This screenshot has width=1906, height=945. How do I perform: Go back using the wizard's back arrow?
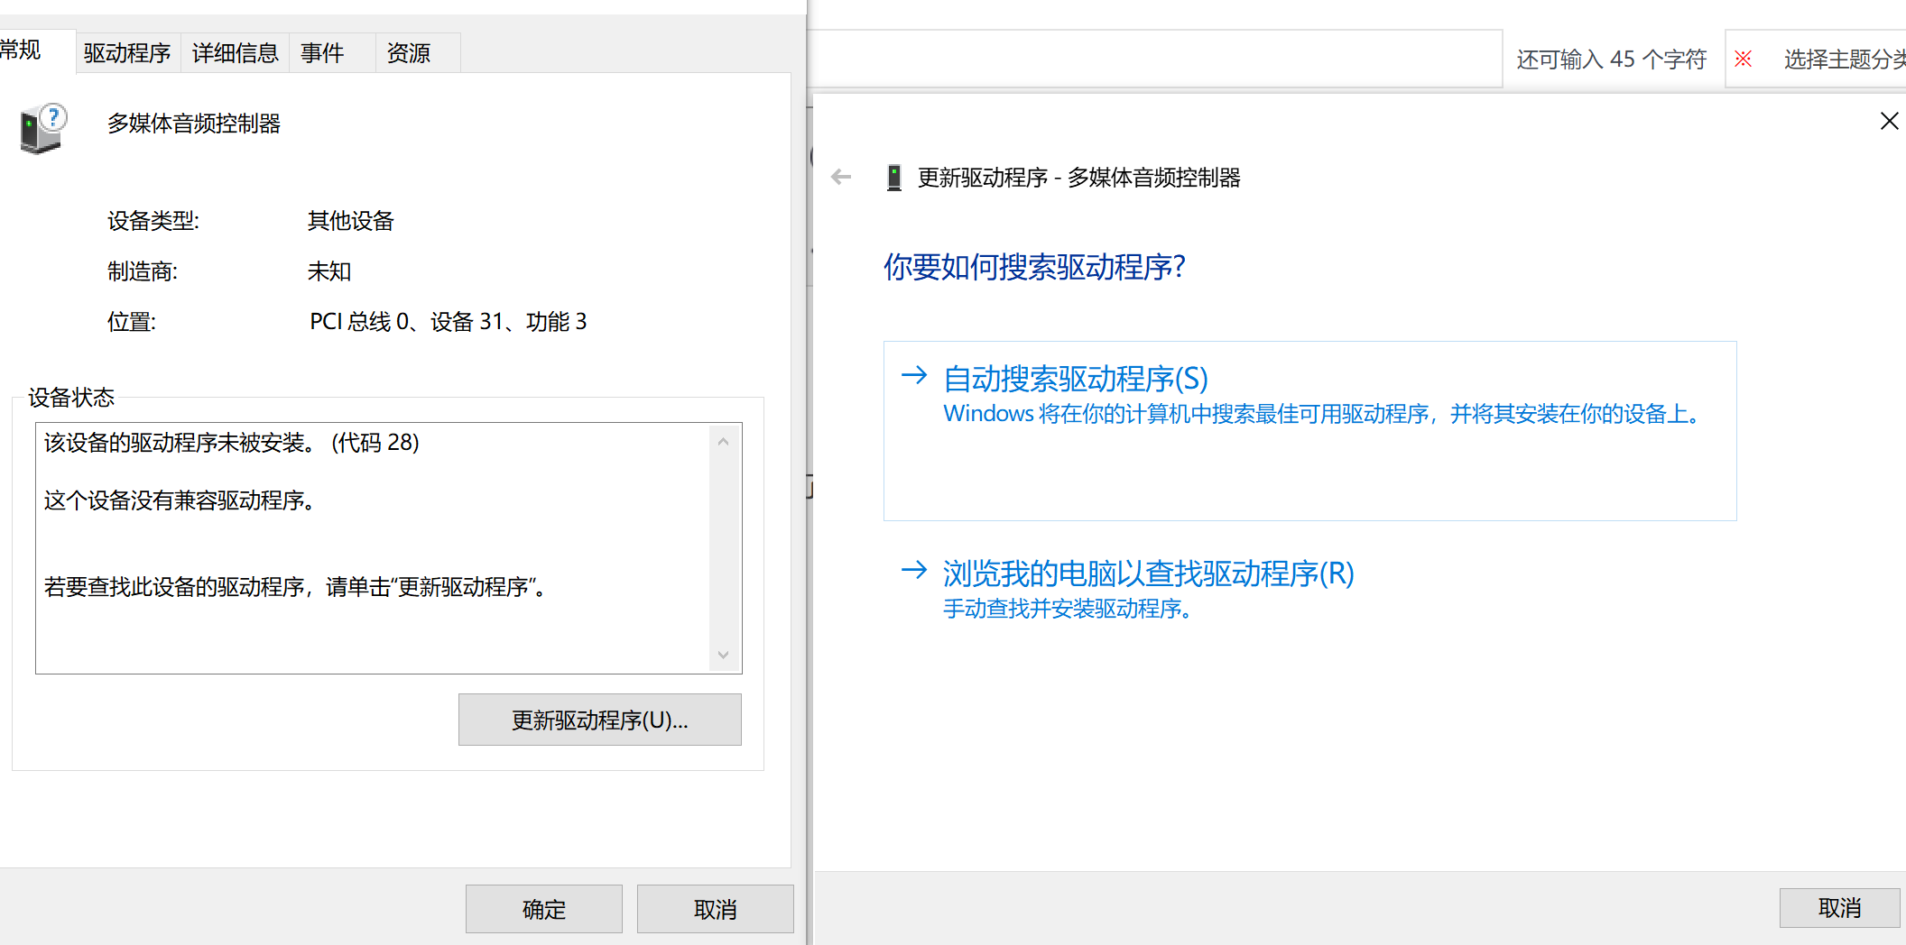click(x=841, y=177)
